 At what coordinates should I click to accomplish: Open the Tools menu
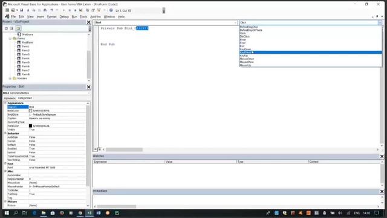point(83,16)
